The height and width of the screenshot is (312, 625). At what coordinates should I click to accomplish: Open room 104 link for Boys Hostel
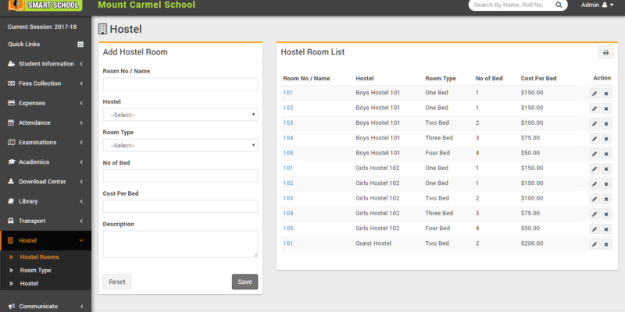pyautogui.click(x=288, y=138)
